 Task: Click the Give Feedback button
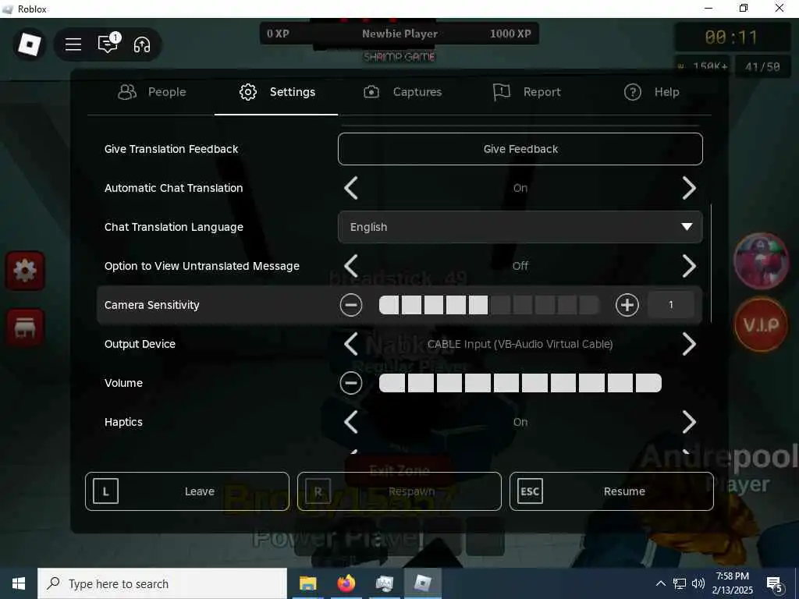coord(520,149)
